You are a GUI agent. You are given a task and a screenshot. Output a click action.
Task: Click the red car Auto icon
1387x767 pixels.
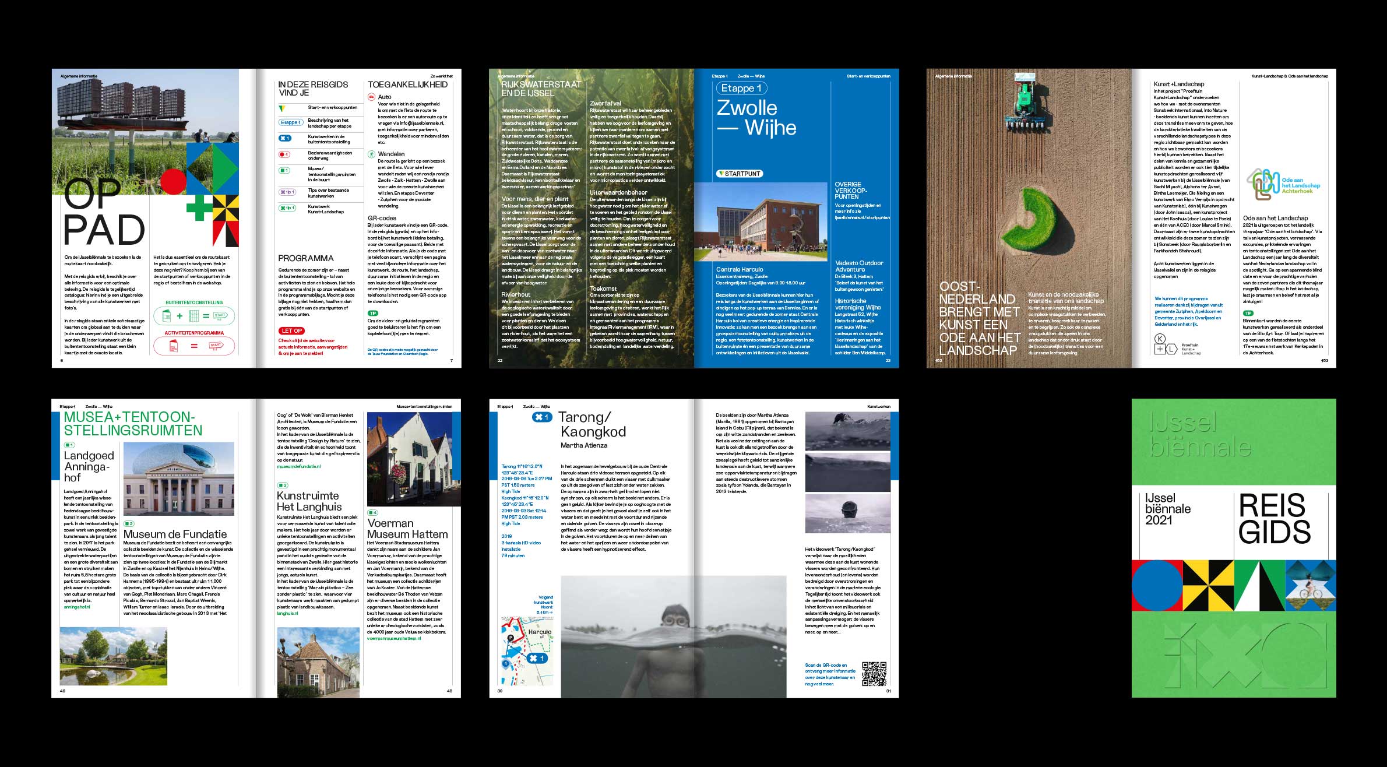tap(371, 97)
